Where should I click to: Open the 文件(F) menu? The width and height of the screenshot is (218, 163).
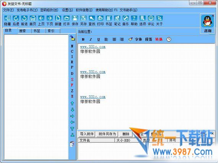(x=8, y=10)
